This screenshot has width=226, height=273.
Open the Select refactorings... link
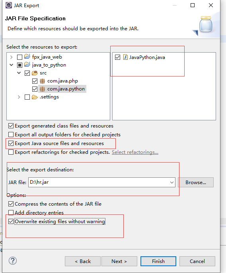pos(135,152)
